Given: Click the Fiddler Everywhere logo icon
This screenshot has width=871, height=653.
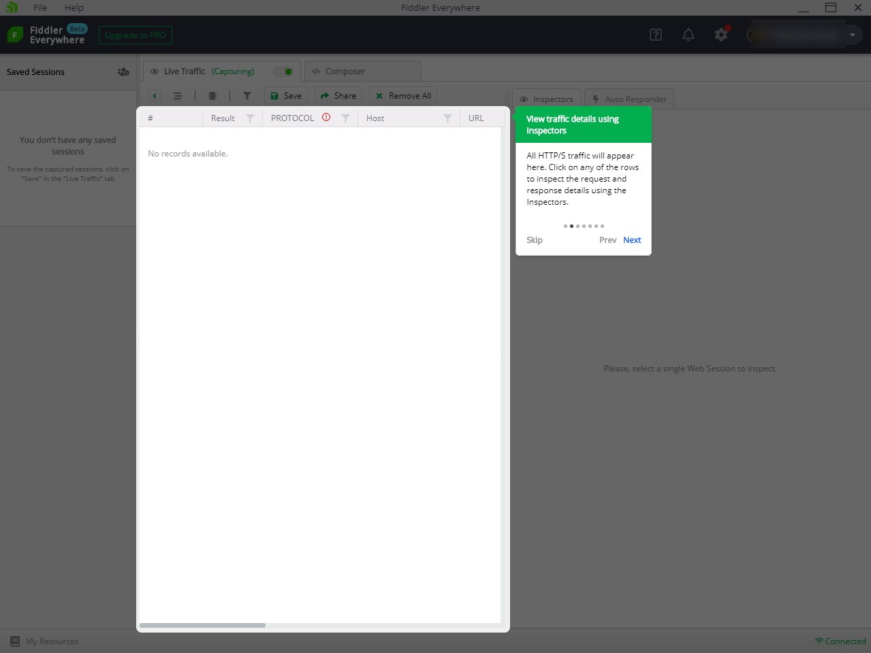Looking at the screenshot, I should coord(15,35).
